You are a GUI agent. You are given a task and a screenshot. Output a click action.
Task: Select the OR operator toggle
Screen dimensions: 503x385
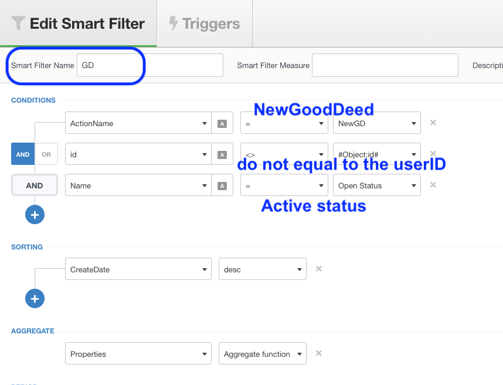46,154
